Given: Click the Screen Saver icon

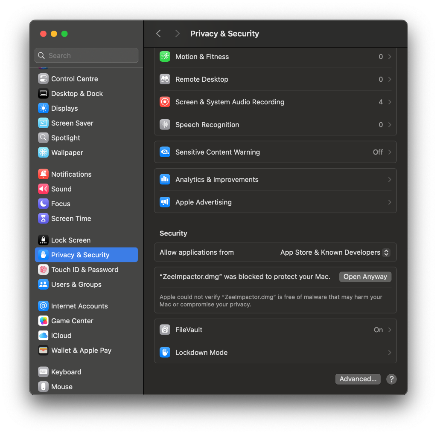Looking at the screenshot, I should tap(43, 123).
